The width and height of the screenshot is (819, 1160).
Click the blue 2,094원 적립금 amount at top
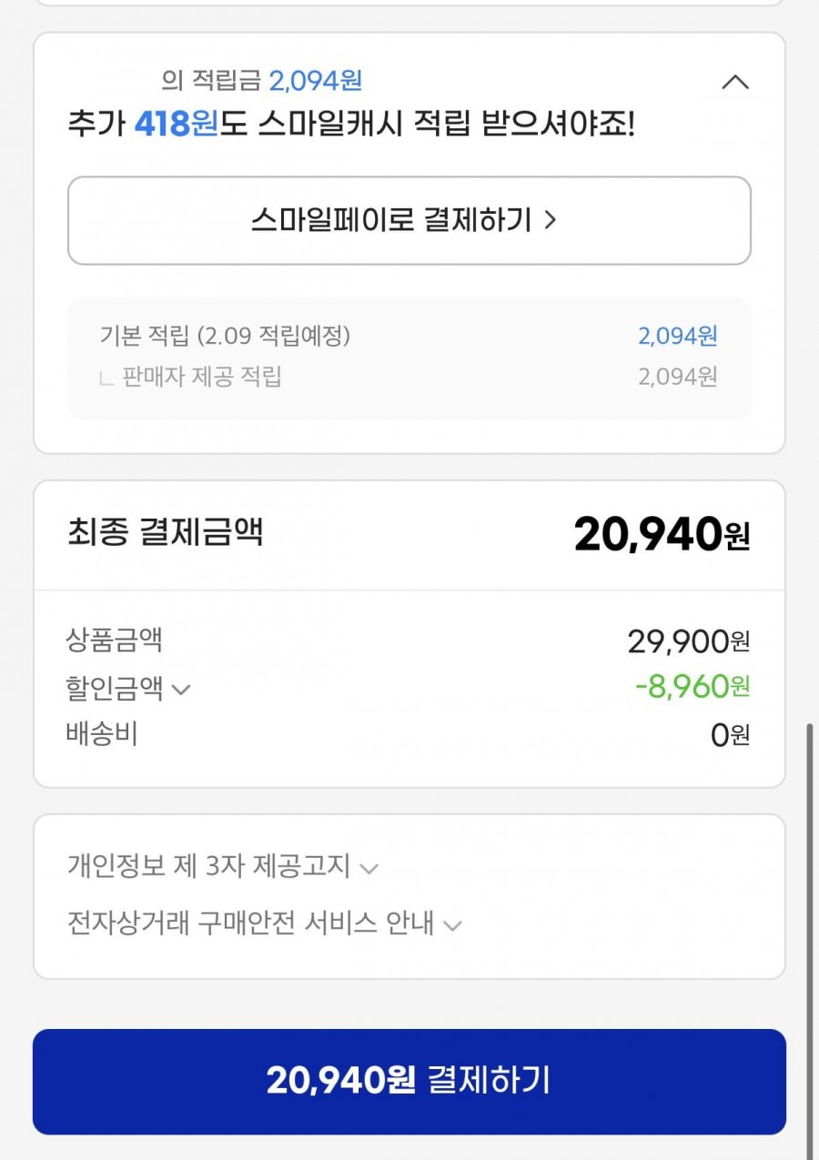[x=315, y=81]
